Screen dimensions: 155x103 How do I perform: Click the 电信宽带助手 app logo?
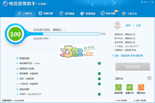pos(5,4)
